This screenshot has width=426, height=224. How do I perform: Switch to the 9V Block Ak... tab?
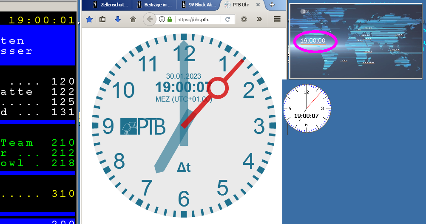[199, 5]
